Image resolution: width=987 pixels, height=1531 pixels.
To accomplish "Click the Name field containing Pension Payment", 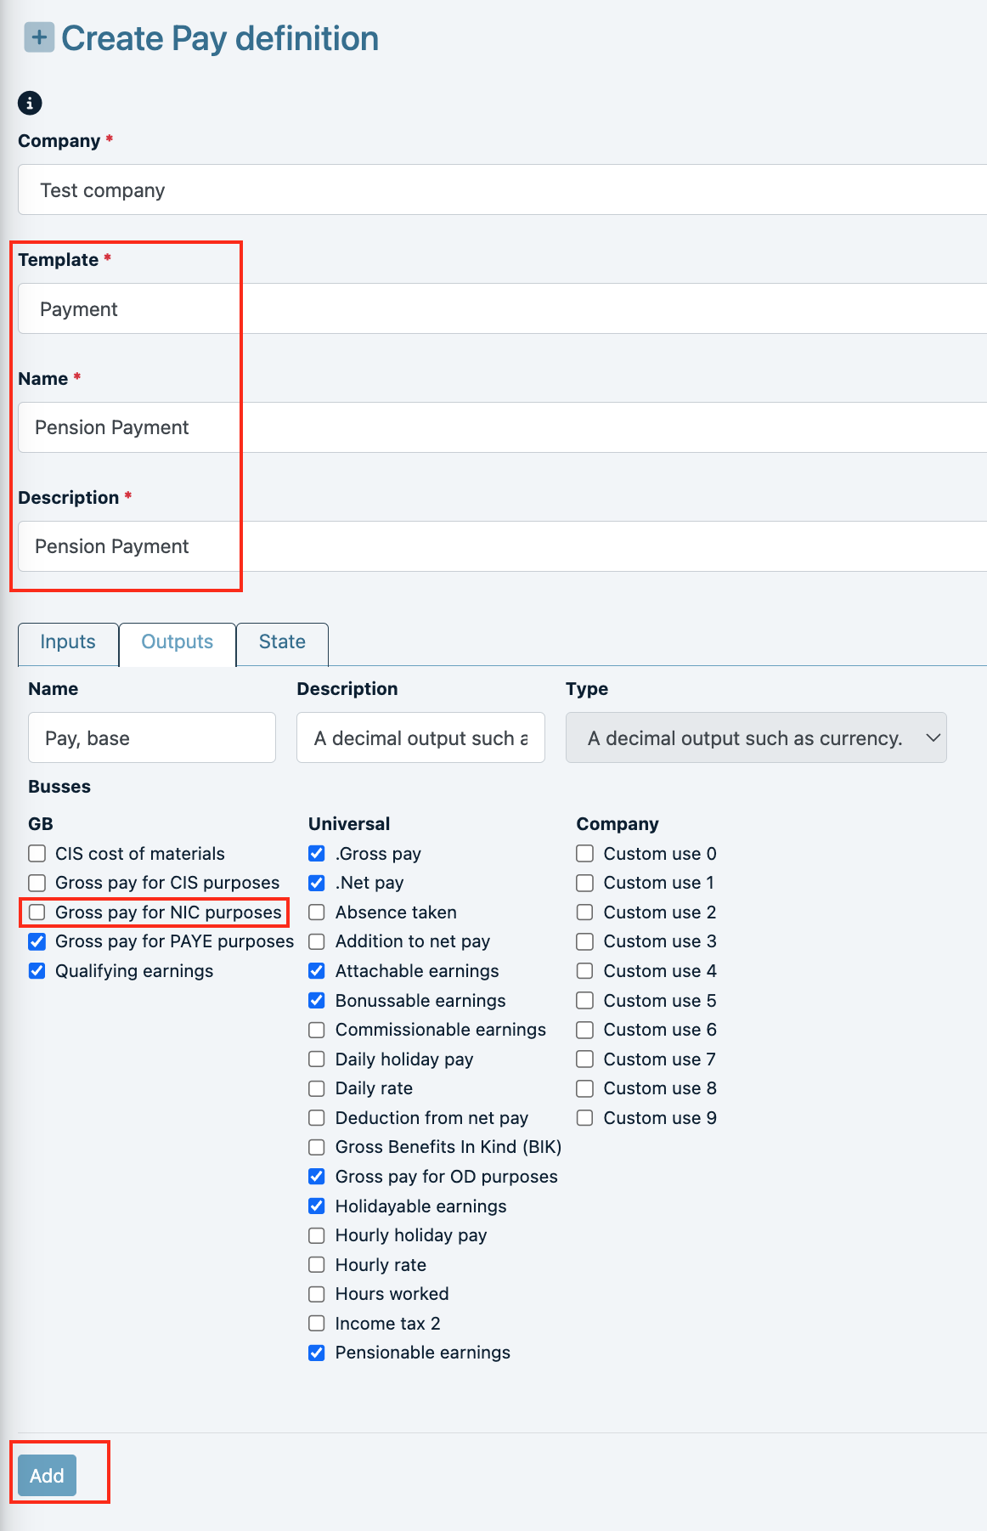I will (x=501, y=427).
